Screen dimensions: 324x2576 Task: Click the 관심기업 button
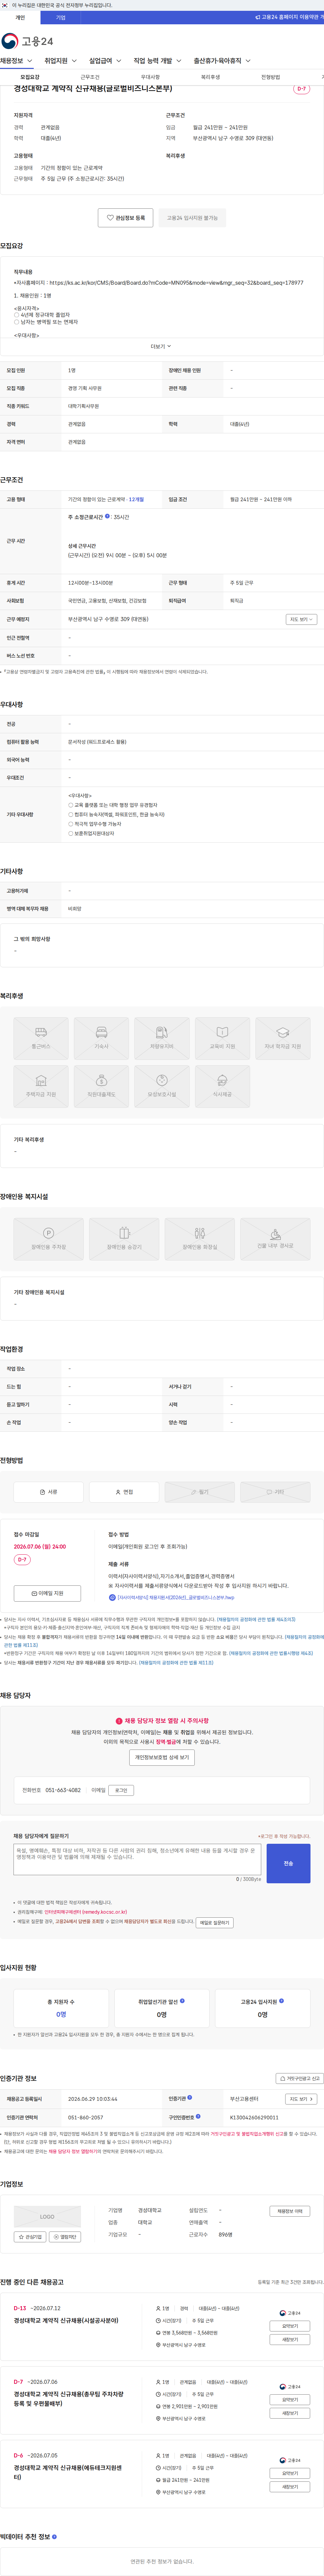30,2237
